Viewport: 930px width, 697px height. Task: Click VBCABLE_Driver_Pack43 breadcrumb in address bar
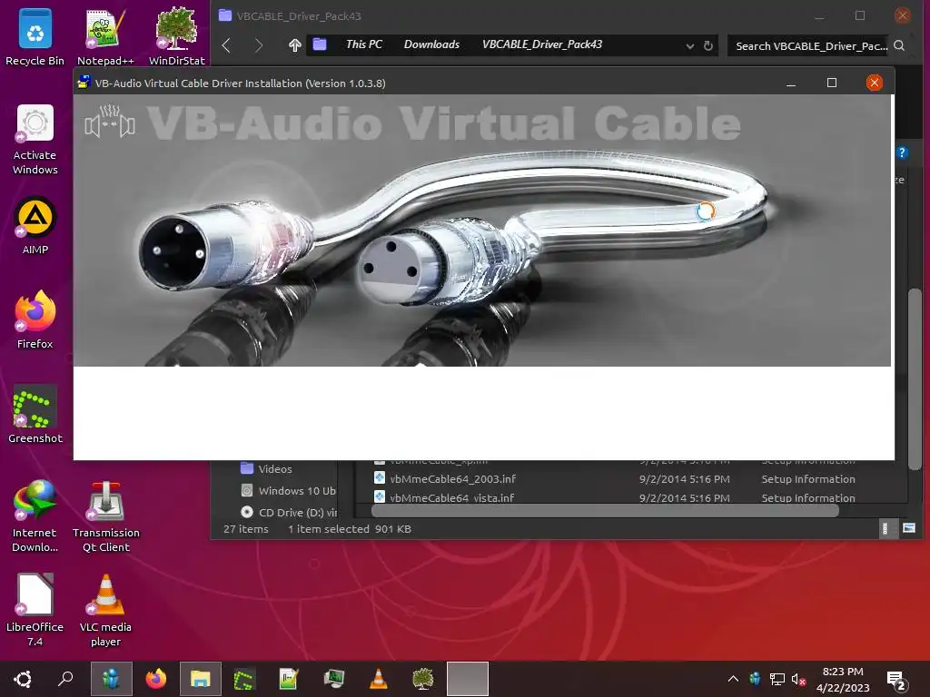(542, 44)
